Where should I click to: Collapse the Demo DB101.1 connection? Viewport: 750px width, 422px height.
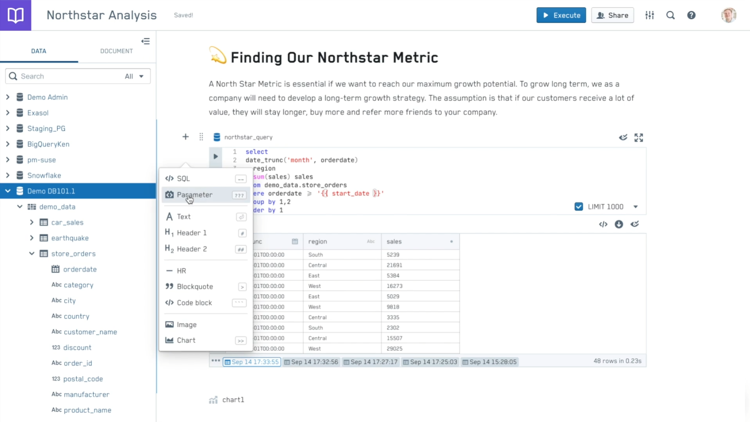[x=8, y=191]
